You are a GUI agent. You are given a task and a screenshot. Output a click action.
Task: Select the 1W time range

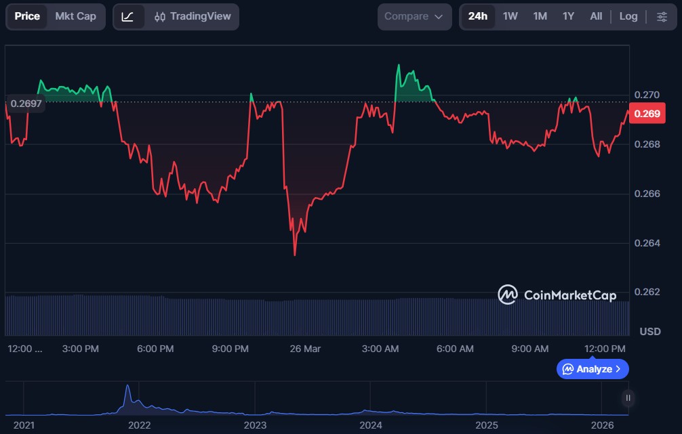(x=510, y=16)
